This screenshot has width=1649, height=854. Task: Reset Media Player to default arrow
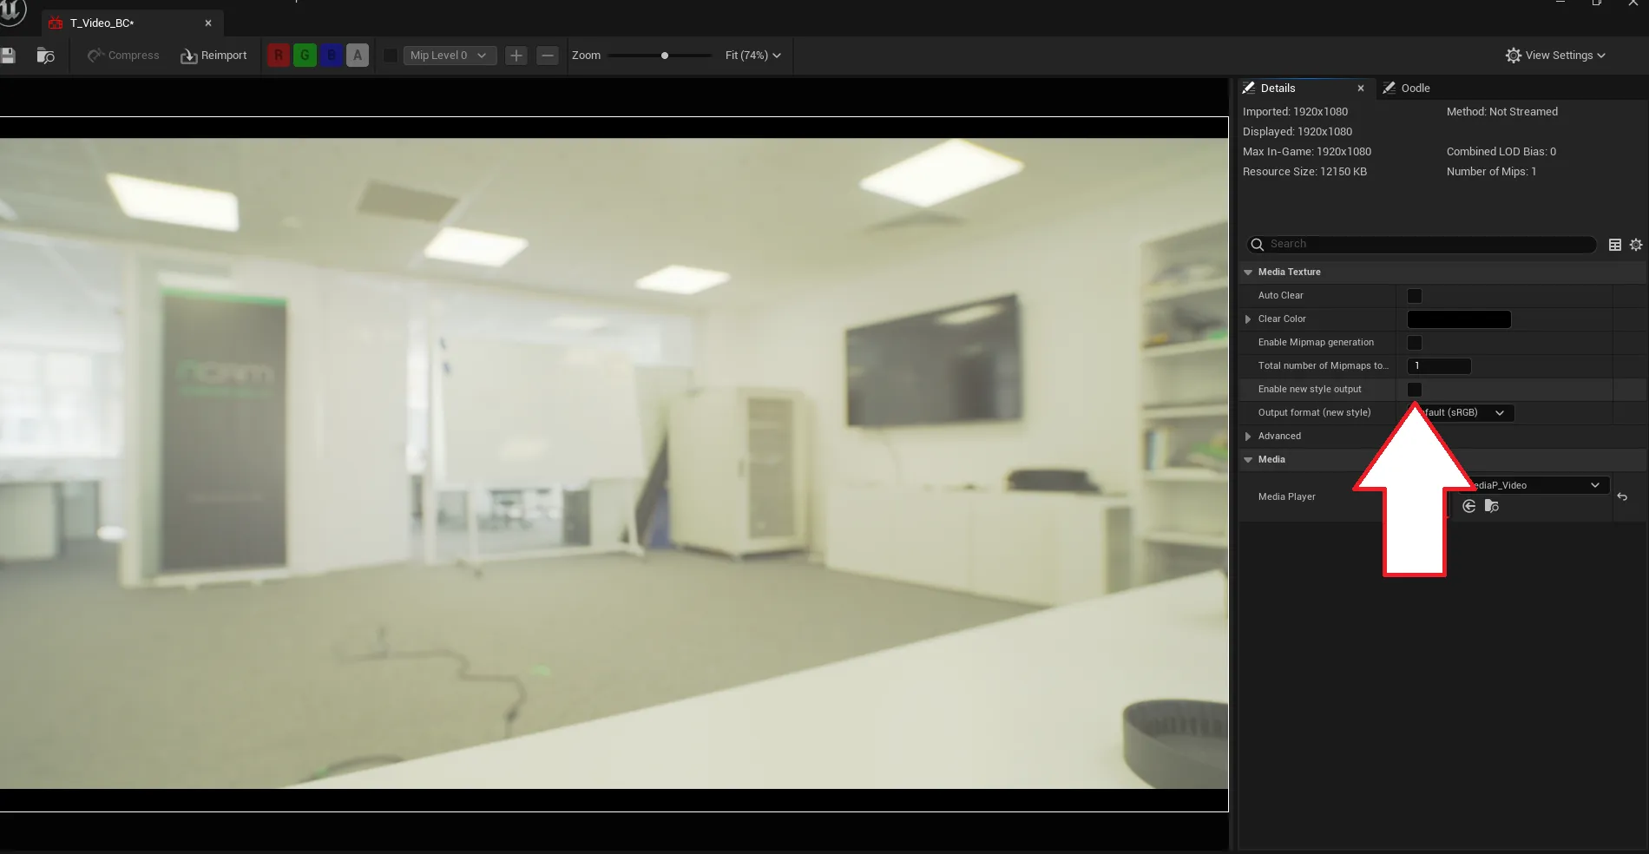coord(1622,497)
